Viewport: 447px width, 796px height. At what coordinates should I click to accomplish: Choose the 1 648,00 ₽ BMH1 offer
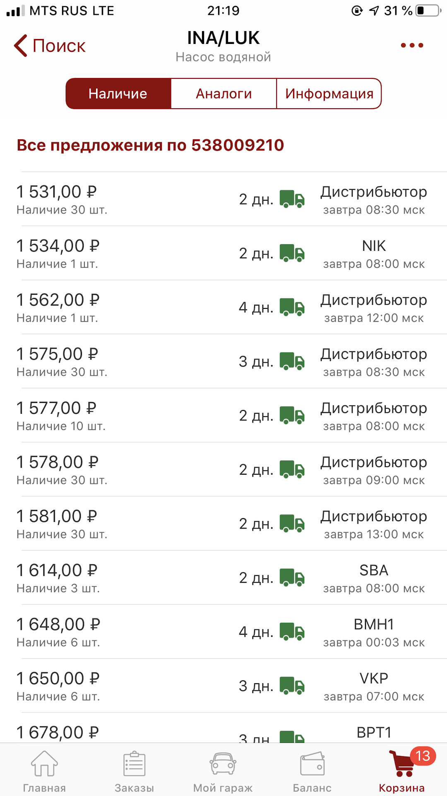(223, 632)
